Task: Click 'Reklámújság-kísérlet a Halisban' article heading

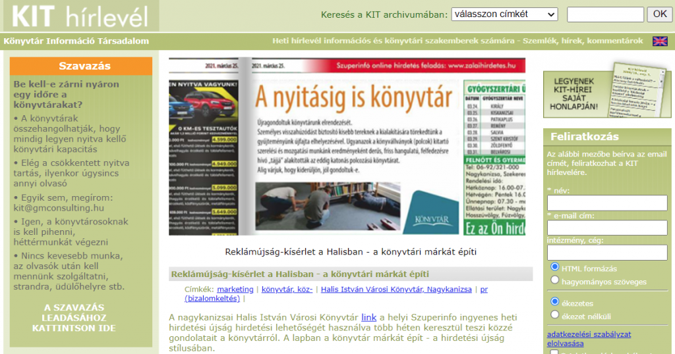Action: [x=300, y=274]
